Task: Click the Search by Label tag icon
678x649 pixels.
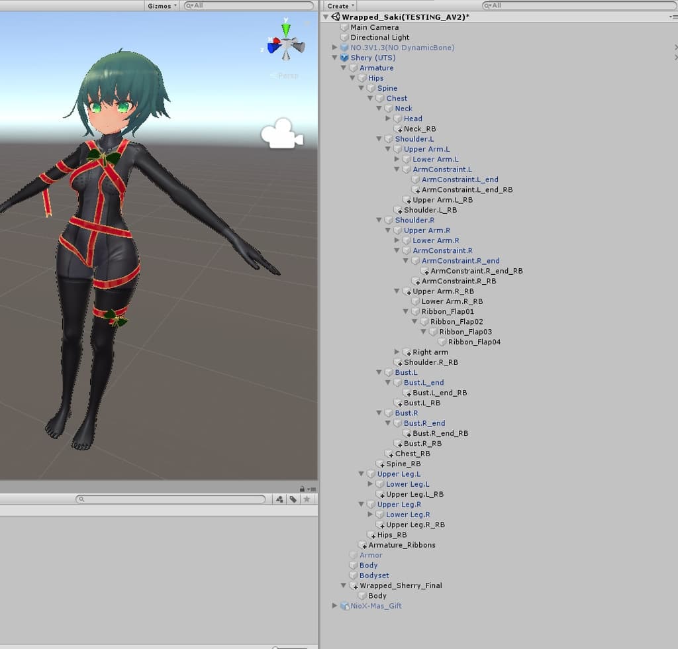Action: [293, 499]
